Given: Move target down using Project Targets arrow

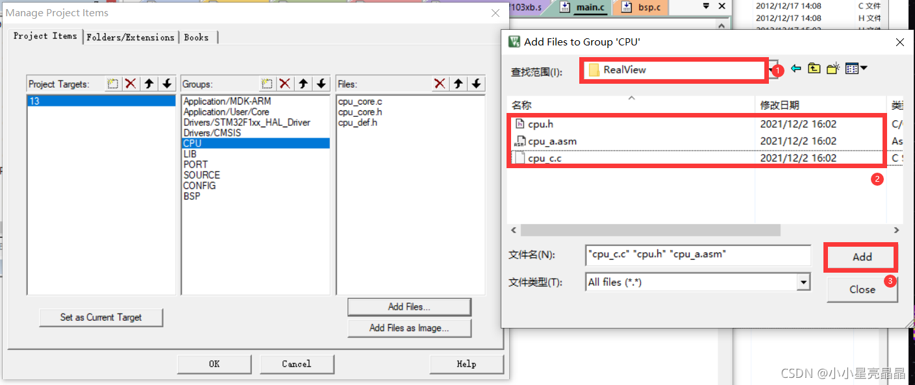Looking at the screenshot, I should coord(167,84).
